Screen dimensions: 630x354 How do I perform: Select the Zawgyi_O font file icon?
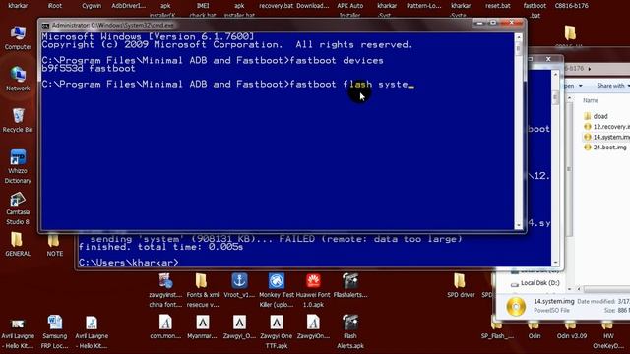pyautogui.click(x=239, y=327)
